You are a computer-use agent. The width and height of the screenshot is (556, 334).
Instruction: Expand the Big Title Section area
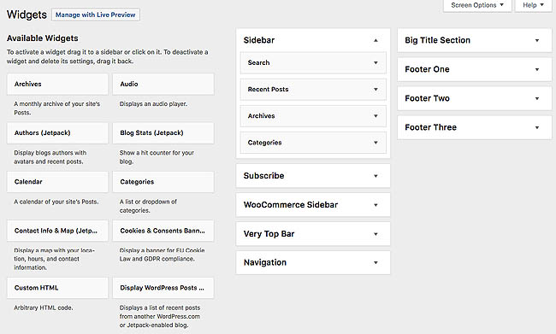coord(475,40)
